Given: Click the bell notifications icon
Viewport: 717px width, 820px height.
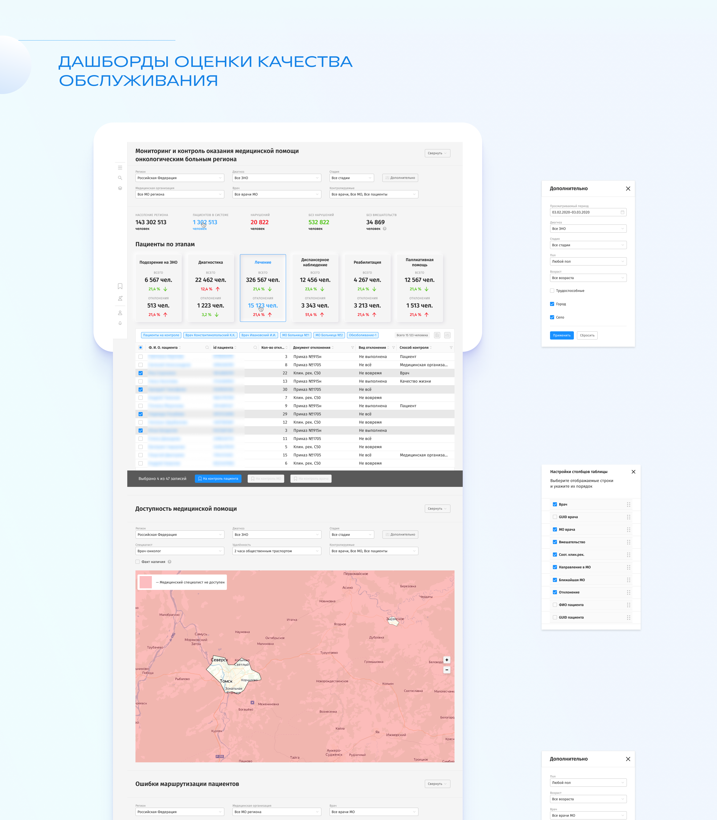Looking at the screenshot, I should 120,323.
